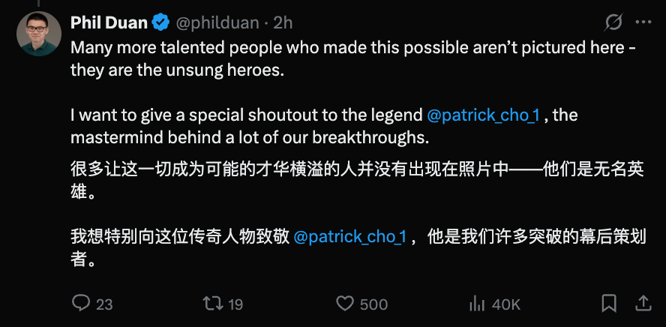
Task: Click the Grok explain icon beside the ellipsis
Action: 613,22
